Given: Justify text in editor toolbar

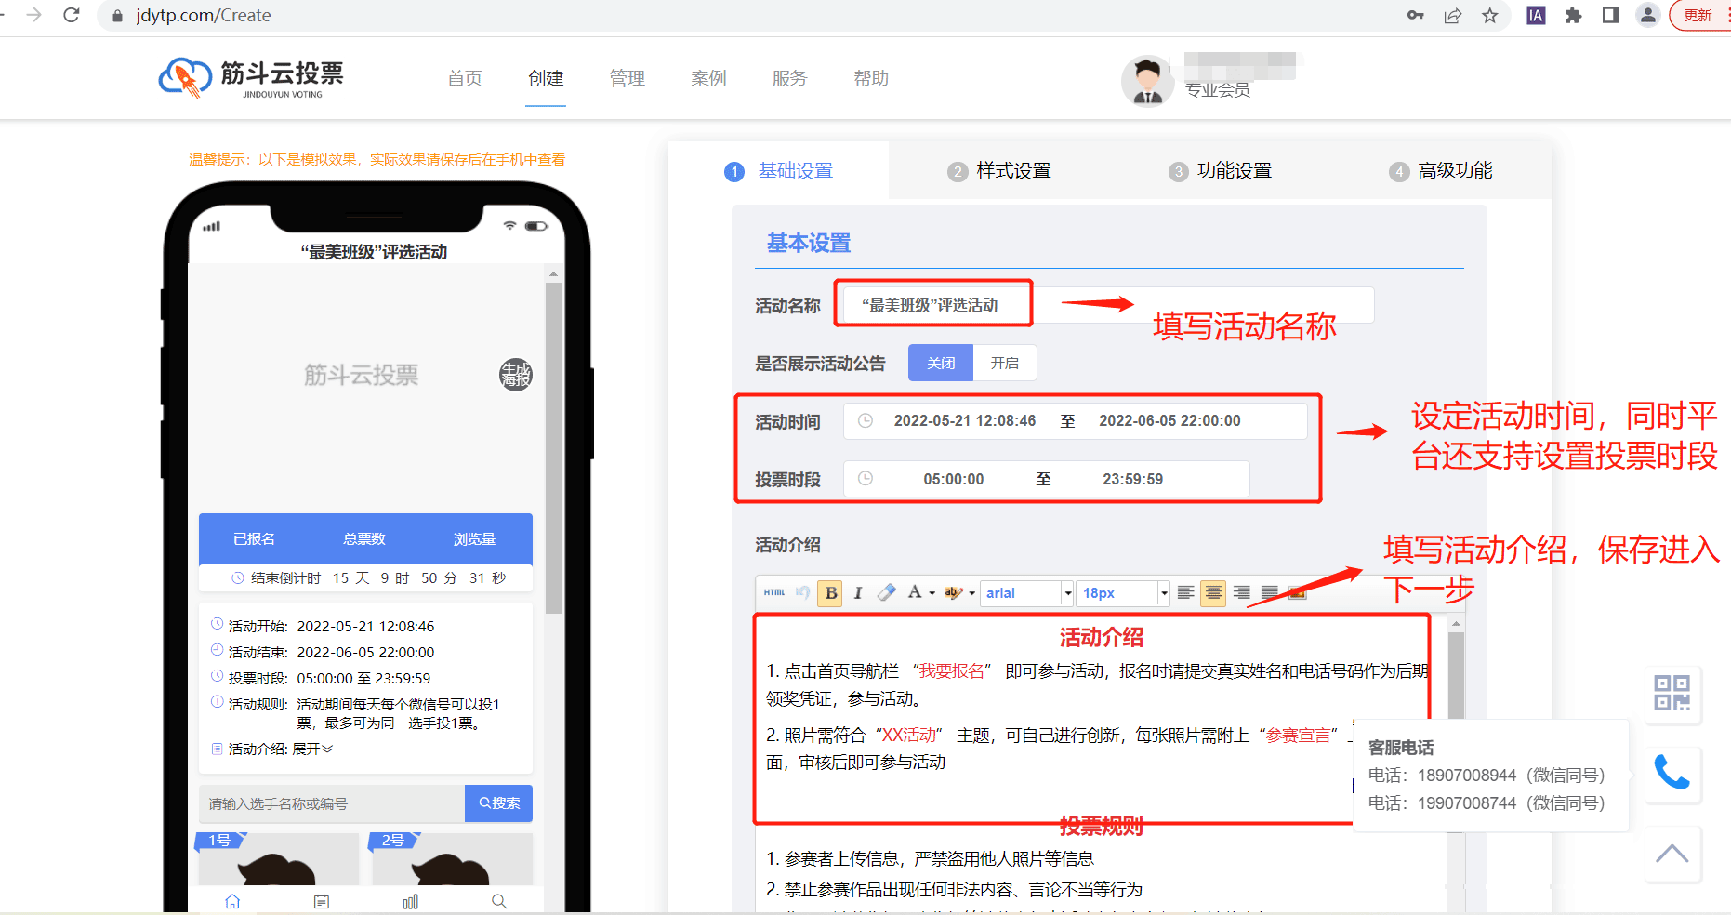Looking at the screenshot, I should (x=1270, y=592).
